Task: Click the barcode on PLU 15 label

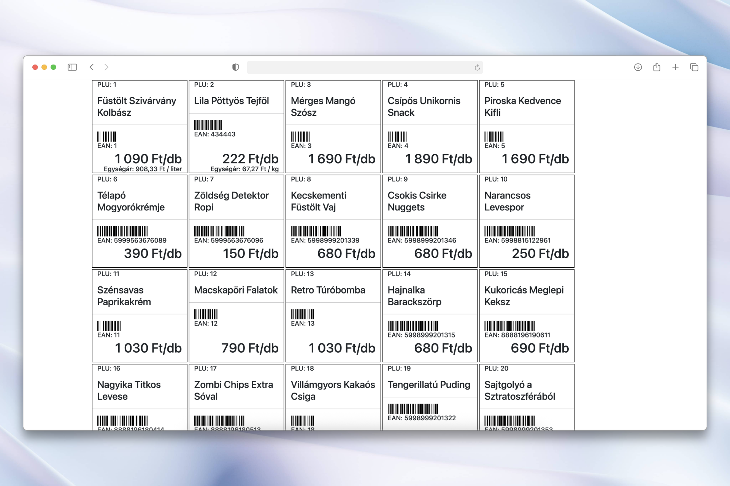Action: point(509,326)
